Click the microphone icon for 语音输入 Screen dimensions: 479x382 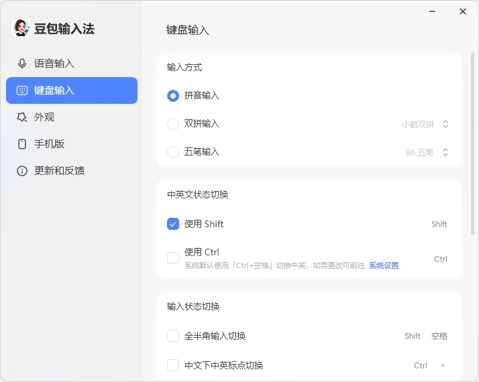[x=22, y=64]
